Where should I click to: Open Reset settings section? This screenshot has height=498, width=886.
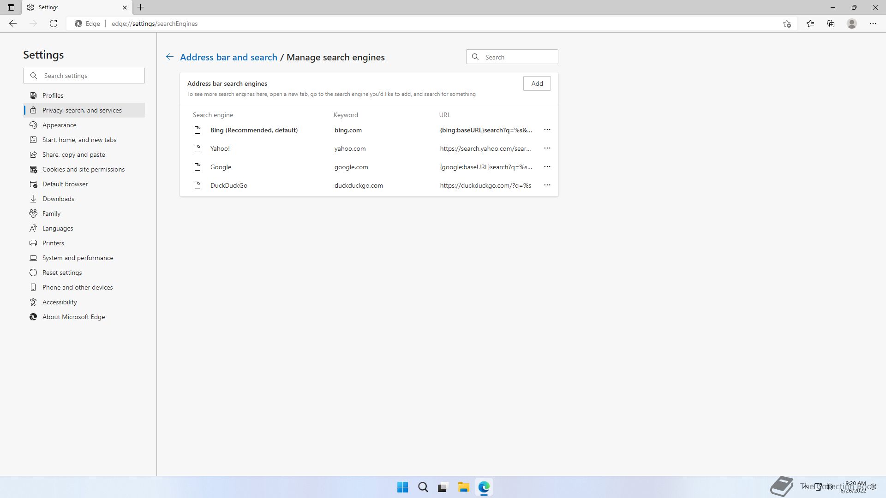(84, 273)
